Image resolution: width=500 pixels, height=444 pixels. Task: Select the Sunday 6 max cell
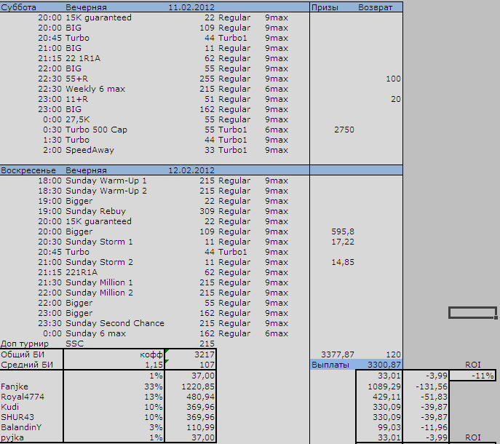pos(95,333)
